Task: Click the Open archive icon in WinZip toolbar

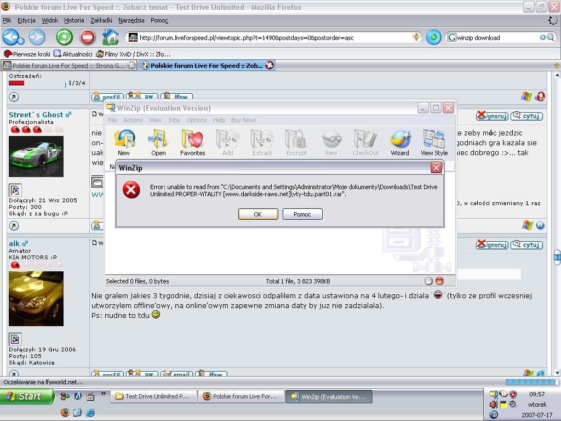Action: [x=158, y=143]
